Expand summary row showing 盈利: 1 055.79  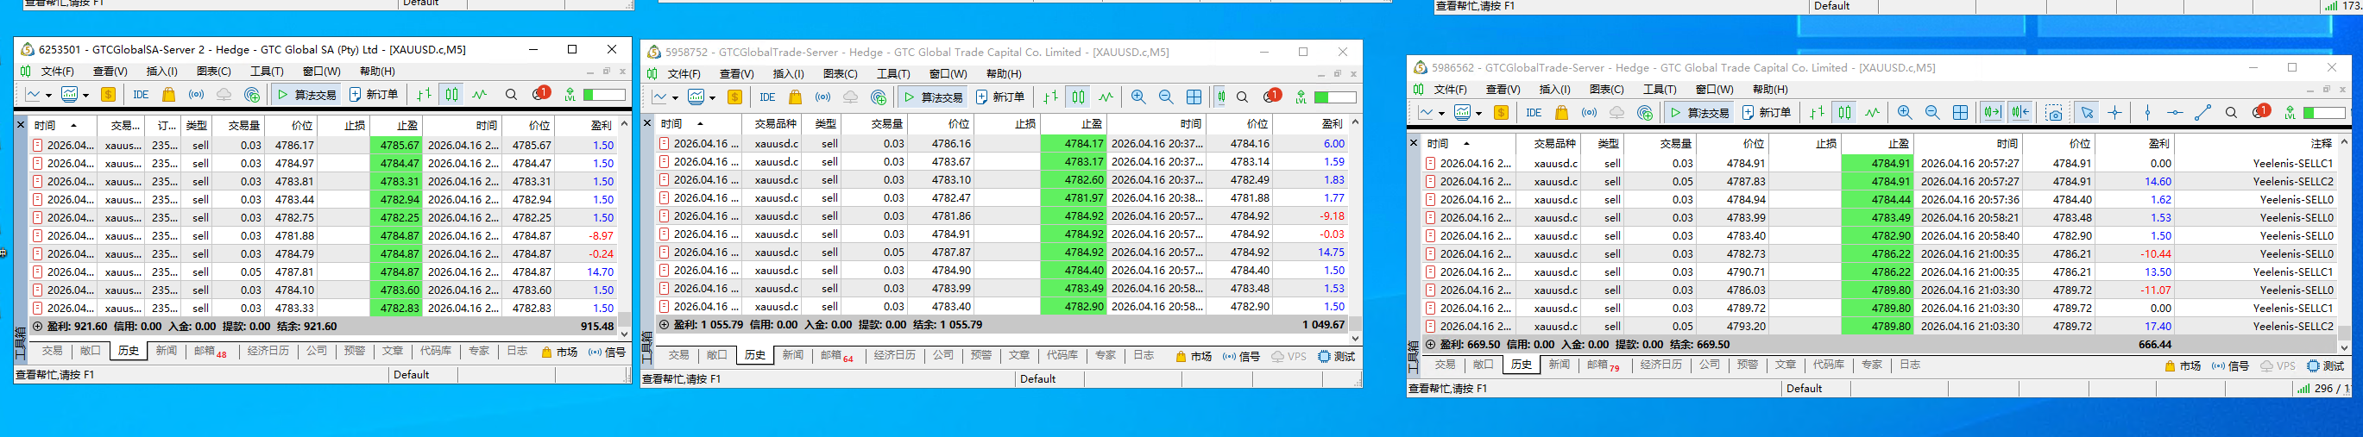665,324
